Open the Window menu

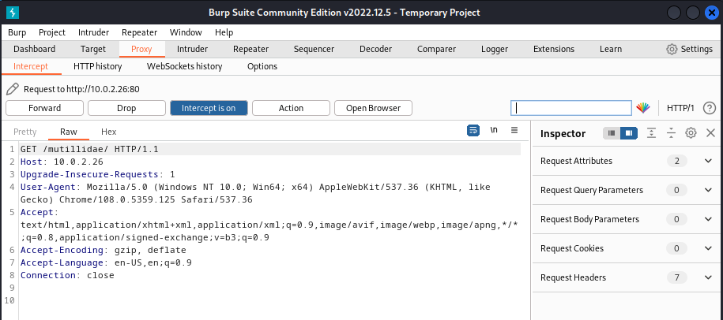click(186, 32)
